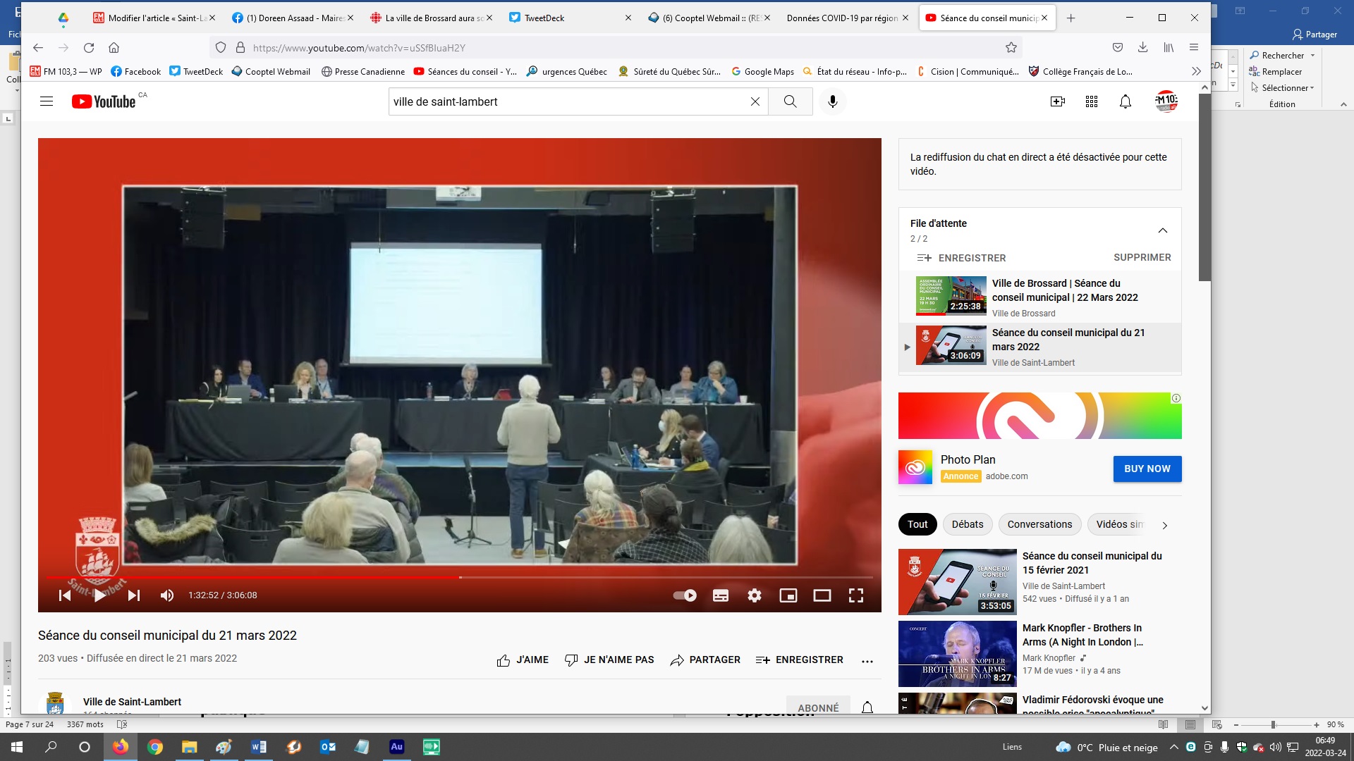Collapse the File d'attente queue

(1162, 230)
